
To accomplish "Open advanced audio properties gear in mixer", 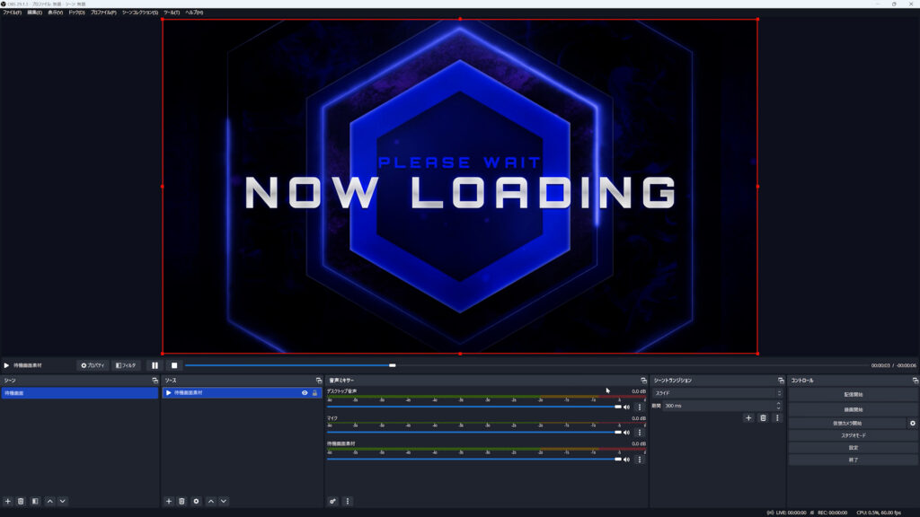I will tap(332, 501).
